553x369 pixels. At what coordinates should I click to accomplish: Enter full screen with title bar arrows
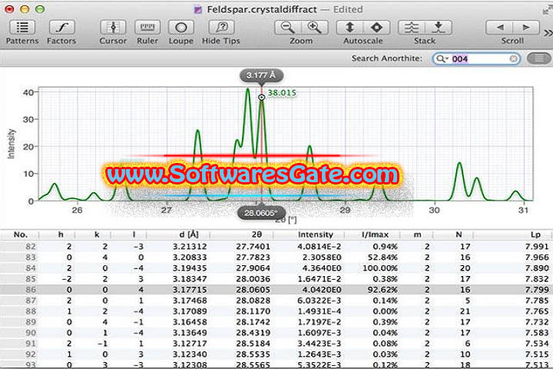tap(548, 10)
